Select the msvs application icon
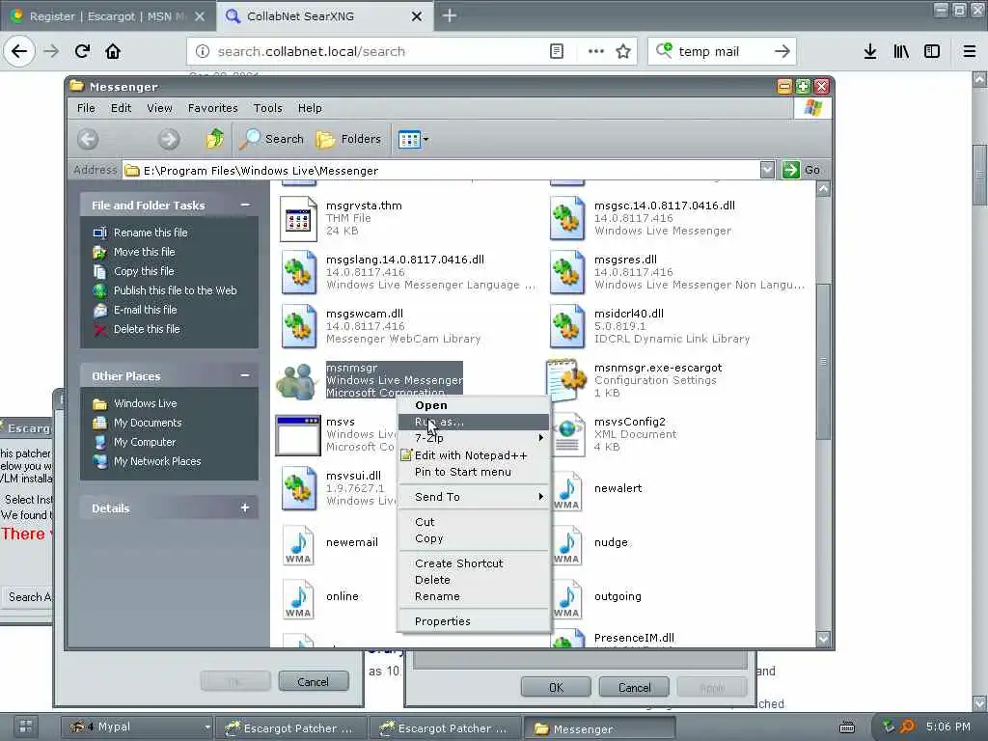The height and width of the screenshot is (741, 988). (x=297, y=435)
